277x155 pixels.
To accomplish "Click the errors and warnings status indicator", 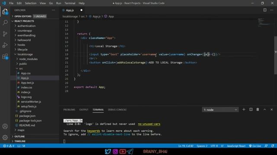I will tap(9, 146).
